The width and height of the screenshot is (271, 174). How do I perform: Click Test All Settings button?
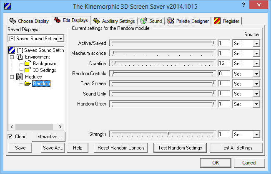coord(236,148)
